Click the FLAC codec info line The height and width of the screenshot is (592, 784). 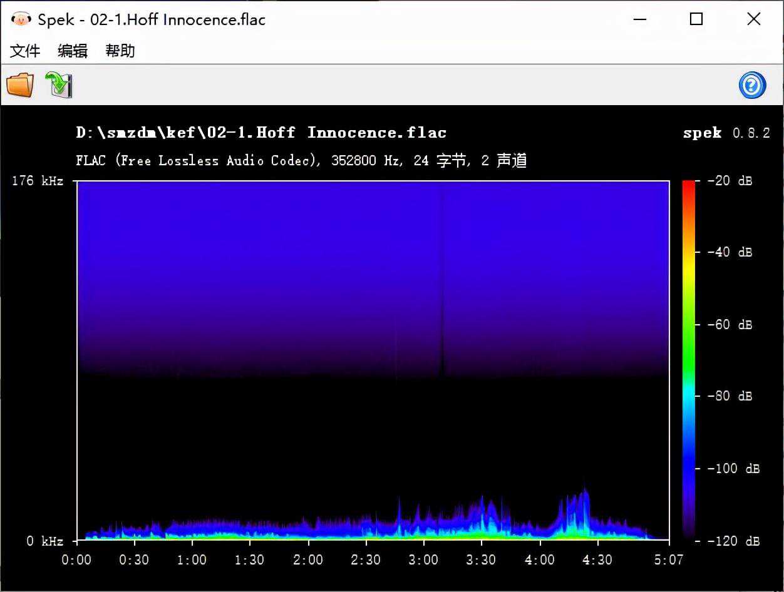(x=301, y=161)
